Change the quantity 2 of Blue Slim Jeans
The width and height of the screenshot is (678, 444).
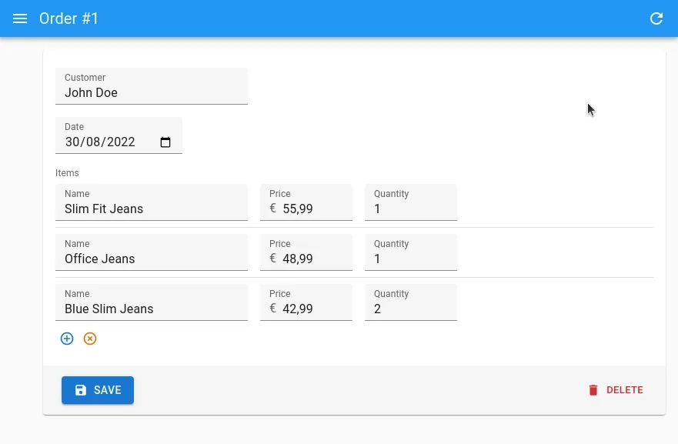(x=410, y=309)
